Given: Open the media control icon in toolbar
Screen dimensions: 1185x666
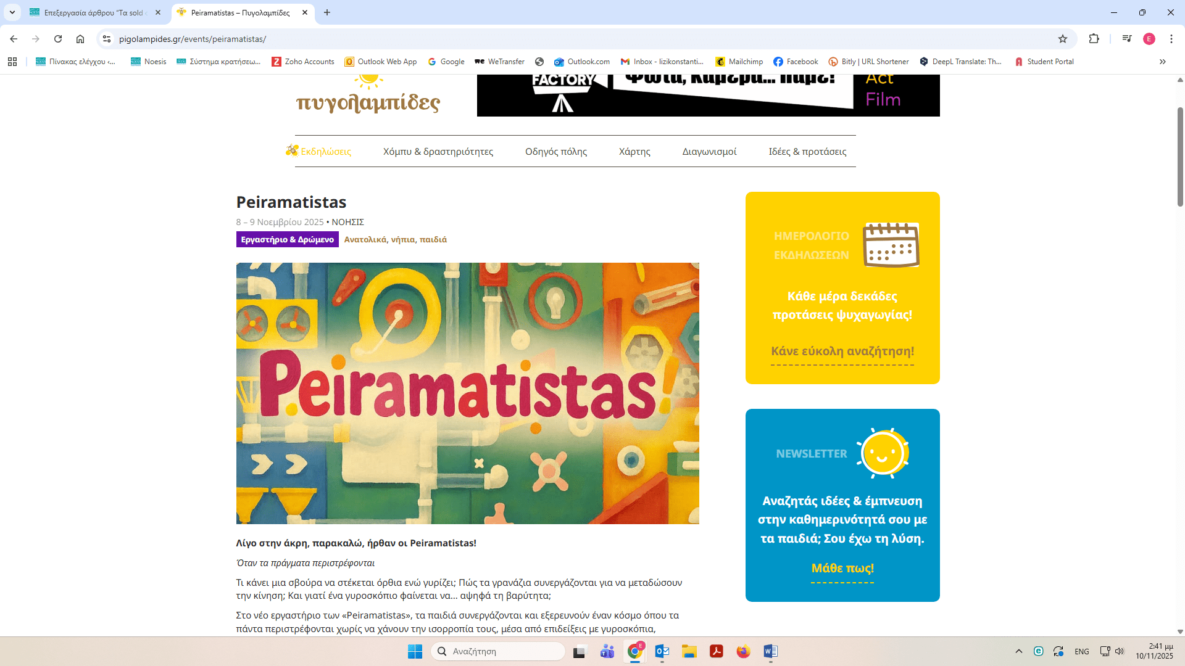Looking at the screenshot, I should 1127,39.
